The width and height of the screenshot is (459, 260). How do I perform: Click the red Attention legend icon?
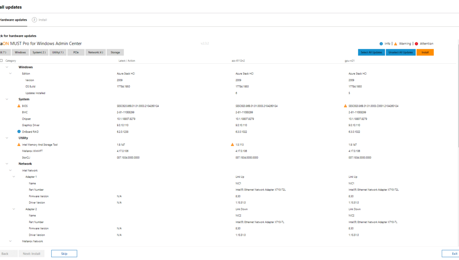point(417,44)
